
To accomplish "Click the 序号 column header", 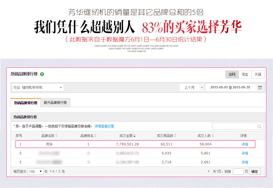I will click(19, 135).
